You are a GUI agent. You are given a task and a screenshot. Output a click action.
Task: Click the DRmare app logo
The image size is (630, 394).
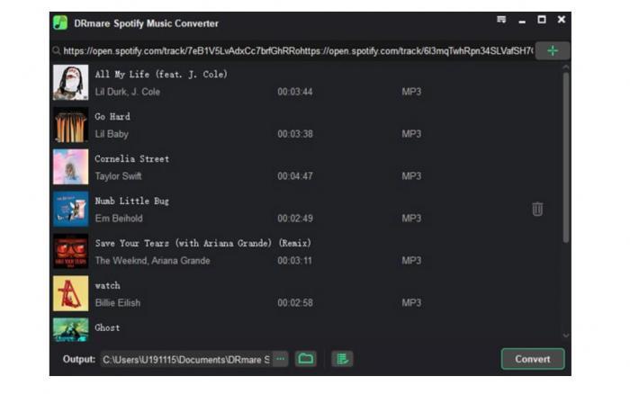pos(60,22)
